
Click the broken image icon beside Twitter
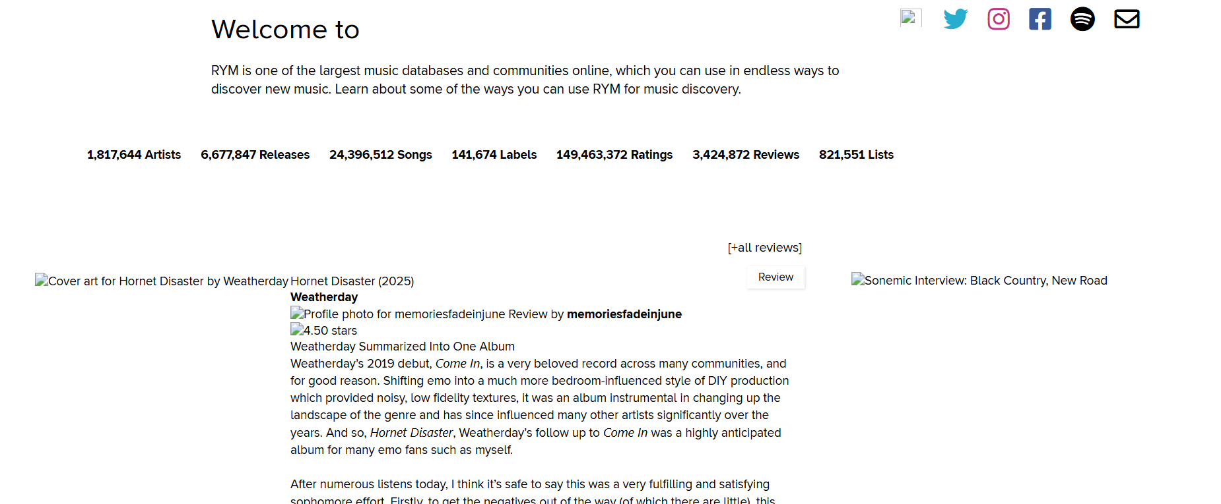[x=911, y=18]
